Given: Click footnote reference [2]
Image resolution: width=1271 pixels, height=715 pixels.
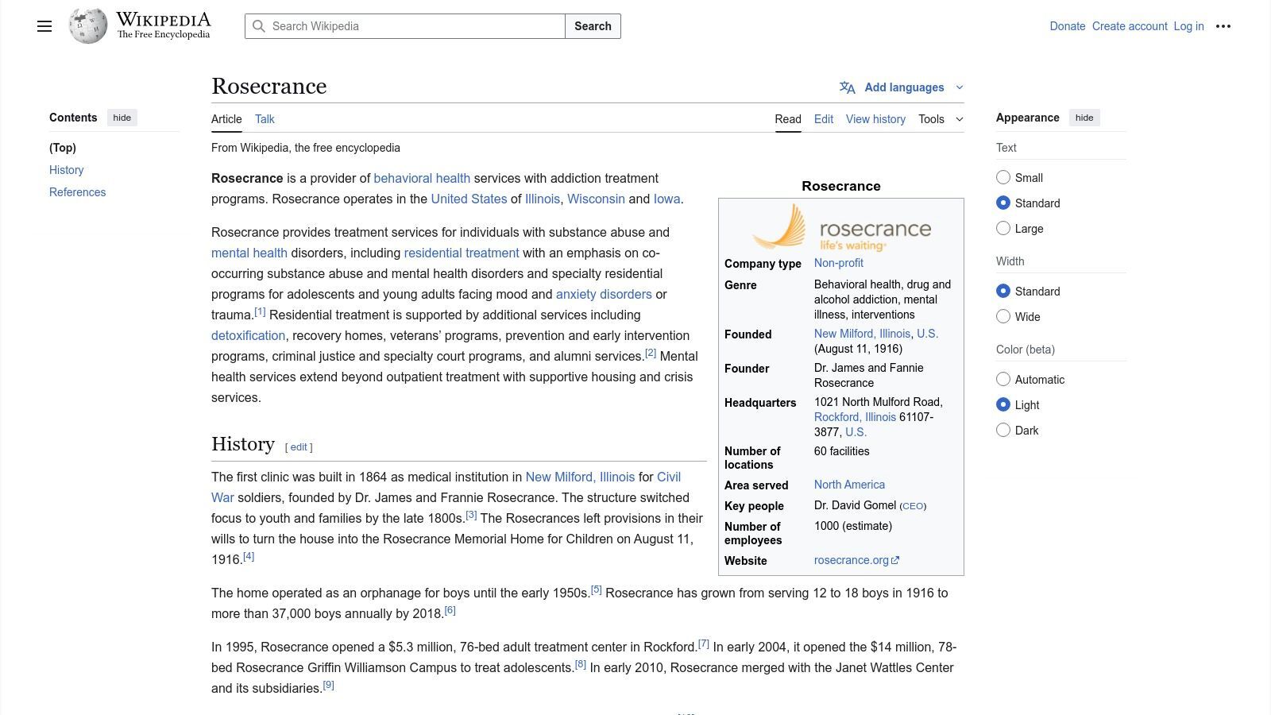Looking at the screenshot, I should coord(651,353).
